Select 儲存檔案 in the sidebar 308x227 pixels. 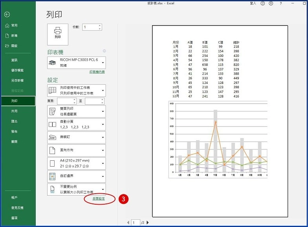(x=17, y=70)
